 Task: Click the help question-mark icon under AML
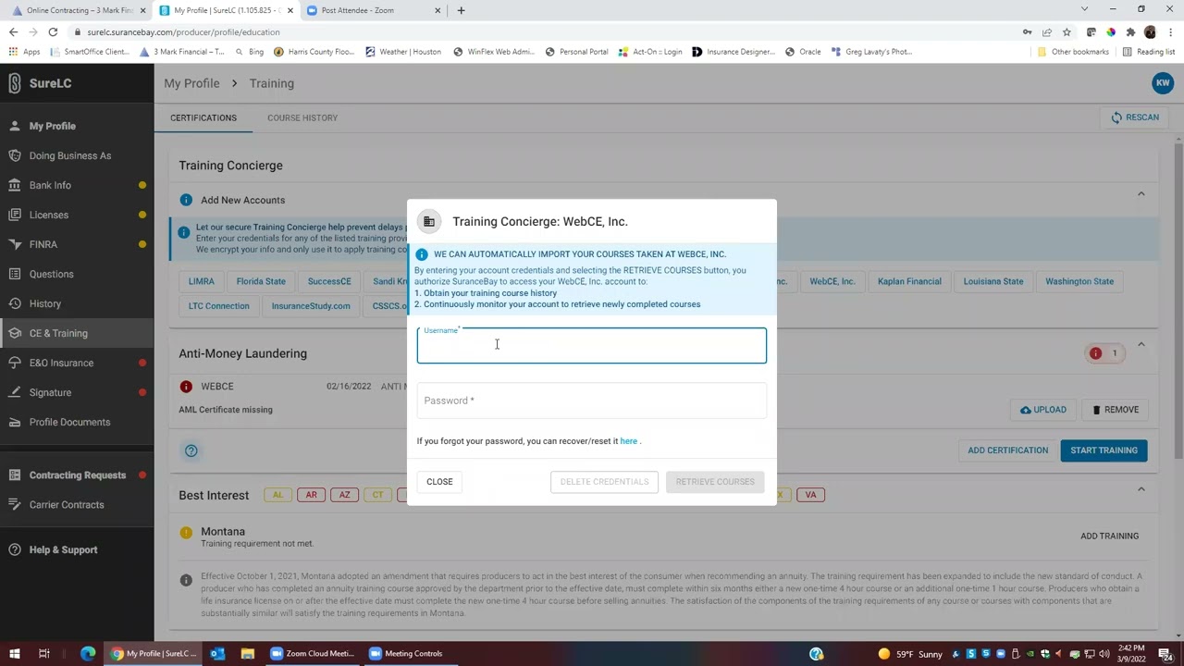point(191,450)
